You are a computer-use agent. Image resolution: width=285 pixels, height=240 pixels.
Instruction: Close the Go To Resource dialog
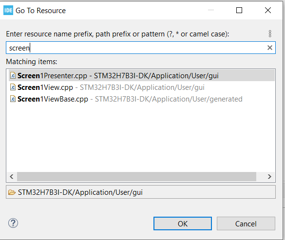268,10
